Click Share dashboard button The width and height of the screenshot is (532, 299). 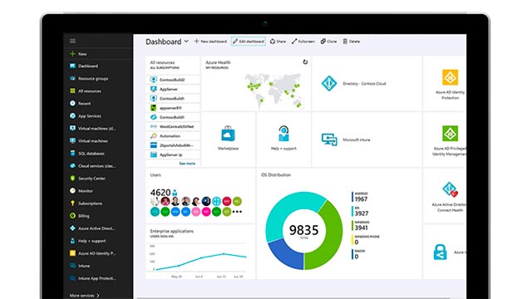278,42
